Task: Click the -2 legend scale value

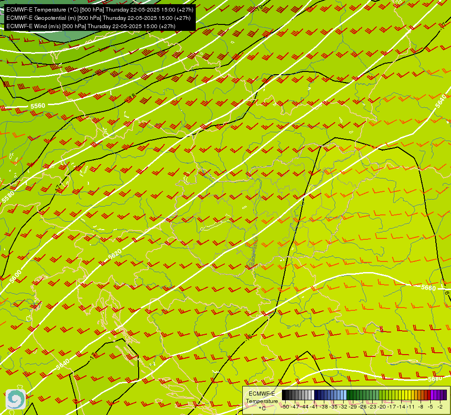Action: 440,407
